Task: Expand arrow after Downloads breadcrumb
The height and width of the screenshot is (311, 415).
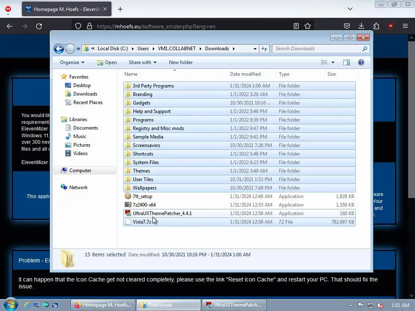Action: tap(234, 49)
